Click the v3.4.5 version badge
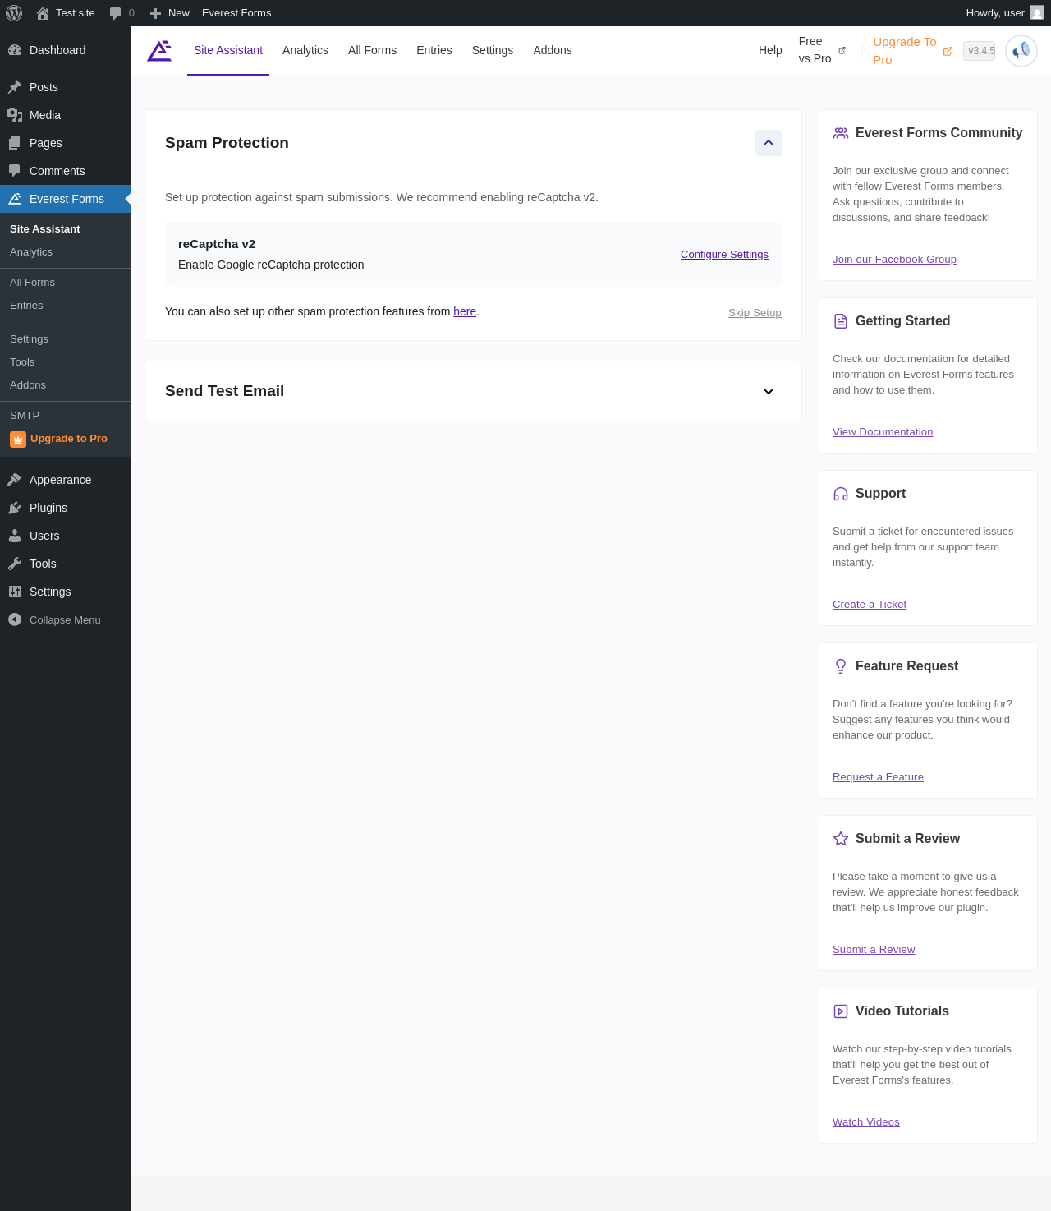This screenshot has width=1051, height=1211. pyautogui.click(x=980, y=51)
